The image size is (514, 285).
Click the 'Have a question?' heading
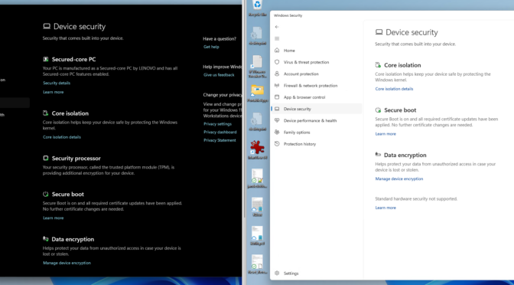point(220,39)
